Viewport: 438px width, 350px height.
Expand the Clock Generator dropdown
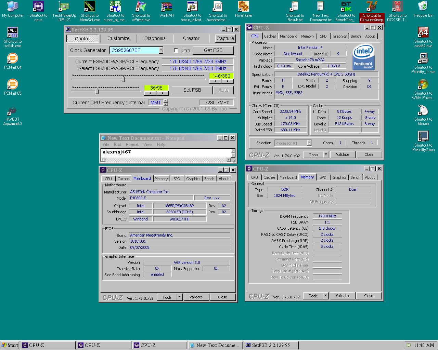(x=161, y=50)
